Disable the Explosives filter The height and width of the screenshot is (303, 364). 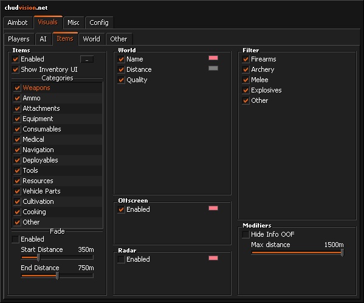[246, 90]
